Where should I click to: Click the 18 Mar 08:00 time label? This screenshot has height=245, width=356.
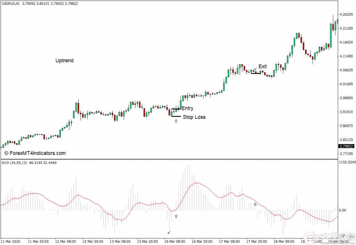[284, 242]
